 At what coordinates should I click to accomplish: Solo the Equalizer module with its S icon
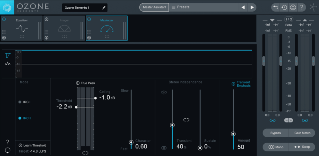coord(4,38)
